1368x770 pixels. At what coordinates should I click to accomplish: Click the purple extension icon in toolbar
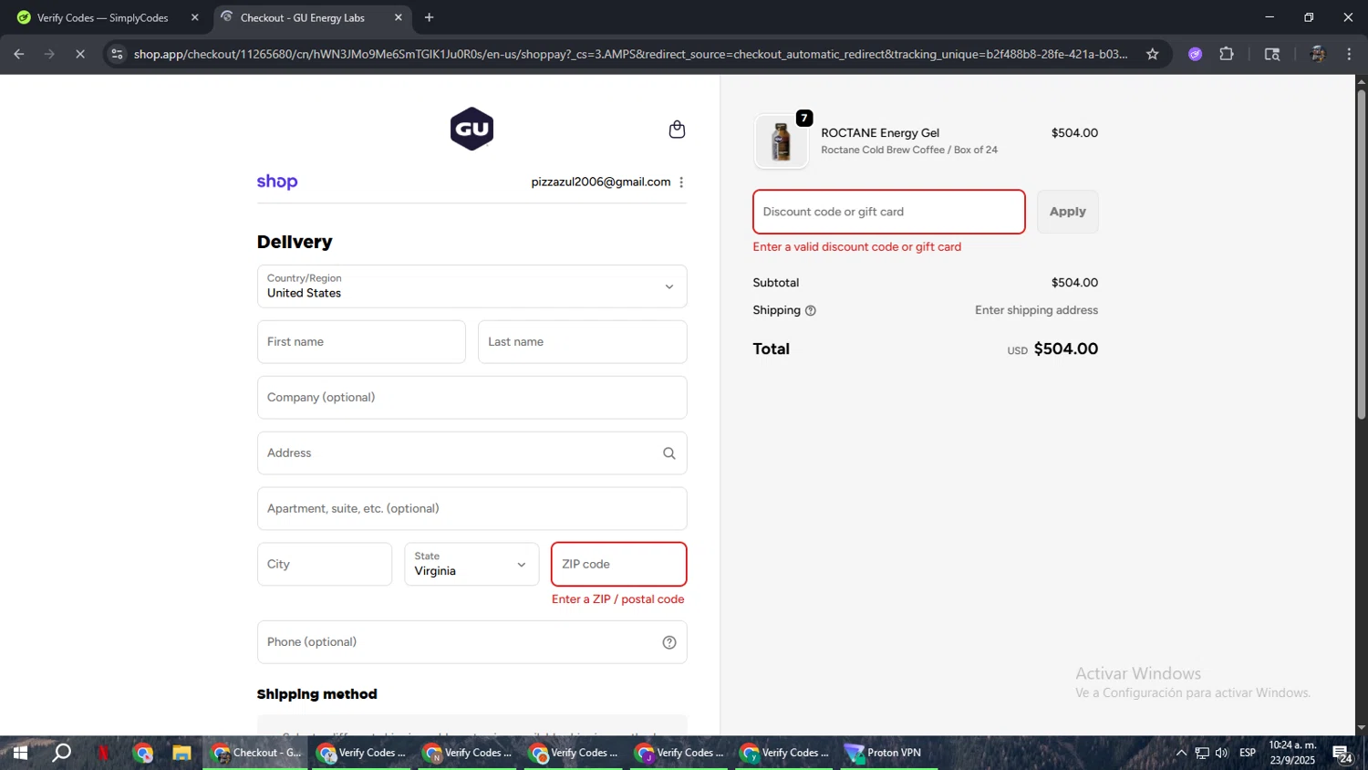[x=1195, y=55]
